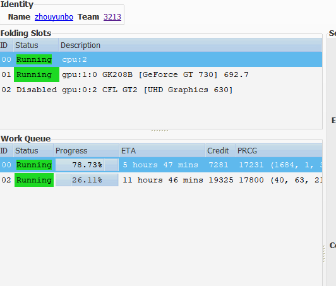Screen dimensions: 336x286
Task: Click the Disabled status of slot 02
Action: click(x=37, y=90)
